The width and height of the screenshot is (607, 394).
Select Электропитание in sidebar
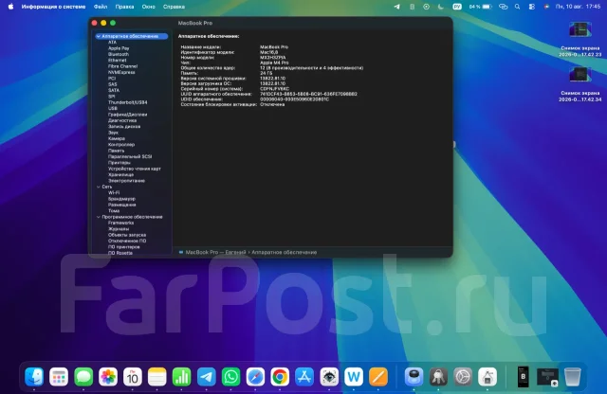coord(126,181)
